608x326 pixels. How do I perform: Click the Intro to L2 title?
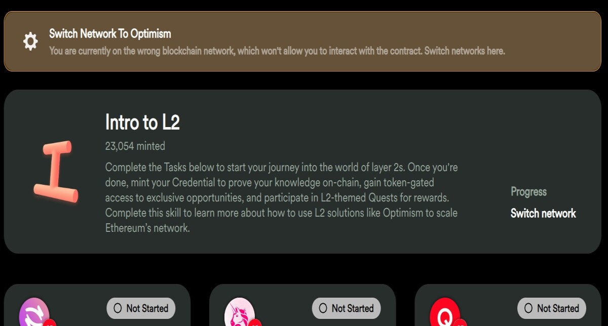click(x=142, y=122)
